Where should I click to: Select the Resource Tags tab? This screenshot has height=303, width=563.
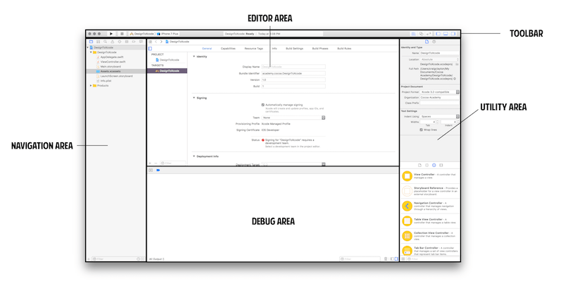click(x=253, y=49)
